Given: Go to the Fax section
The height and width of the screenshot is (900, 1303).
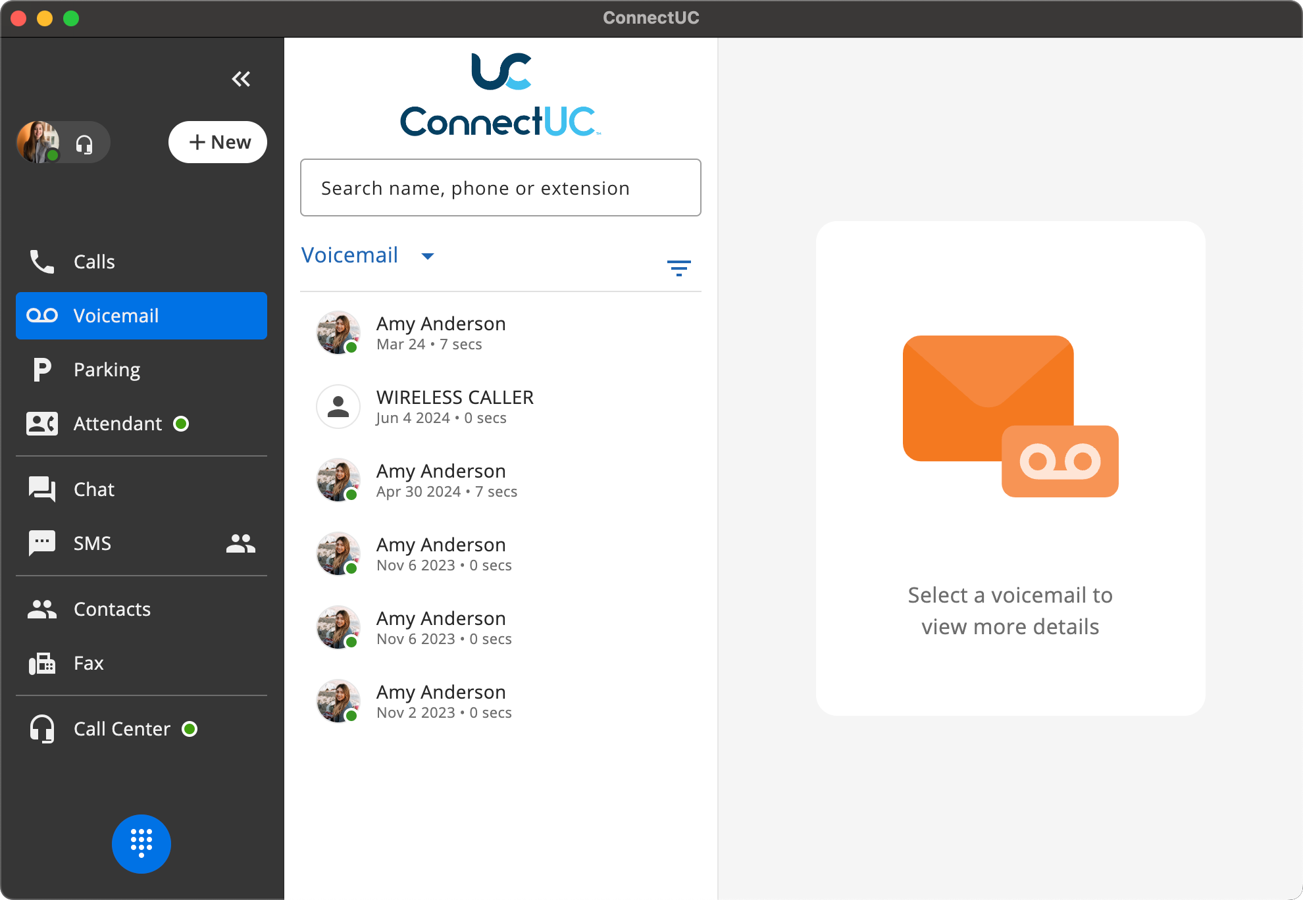Looking at the screenshot, I should [88, 663].
